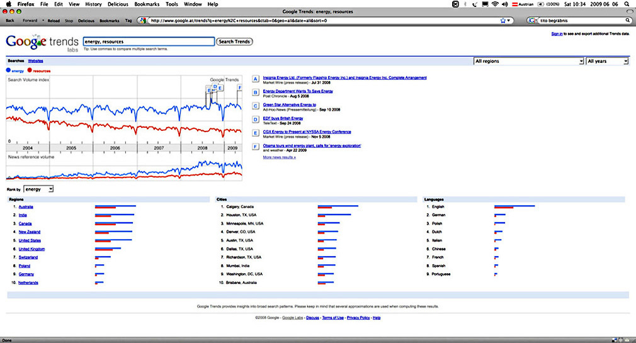Click the A news item badge
This screenshot has height=343, width=636.
coord(256,79)
